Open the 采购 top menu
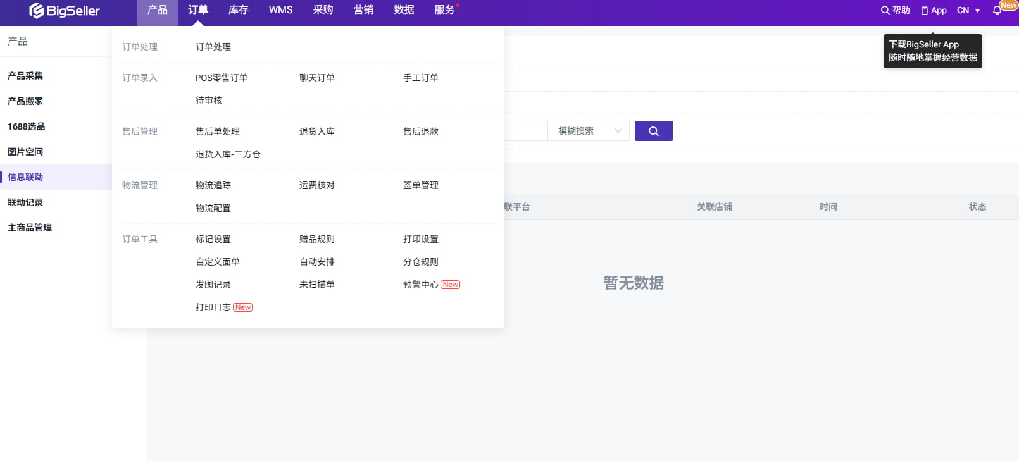This screenshot has height=461, width=1019. pyautogui.click(x=323, y=10)
